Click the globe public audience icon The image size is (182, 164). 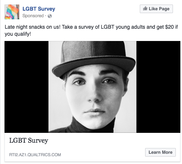50,16
